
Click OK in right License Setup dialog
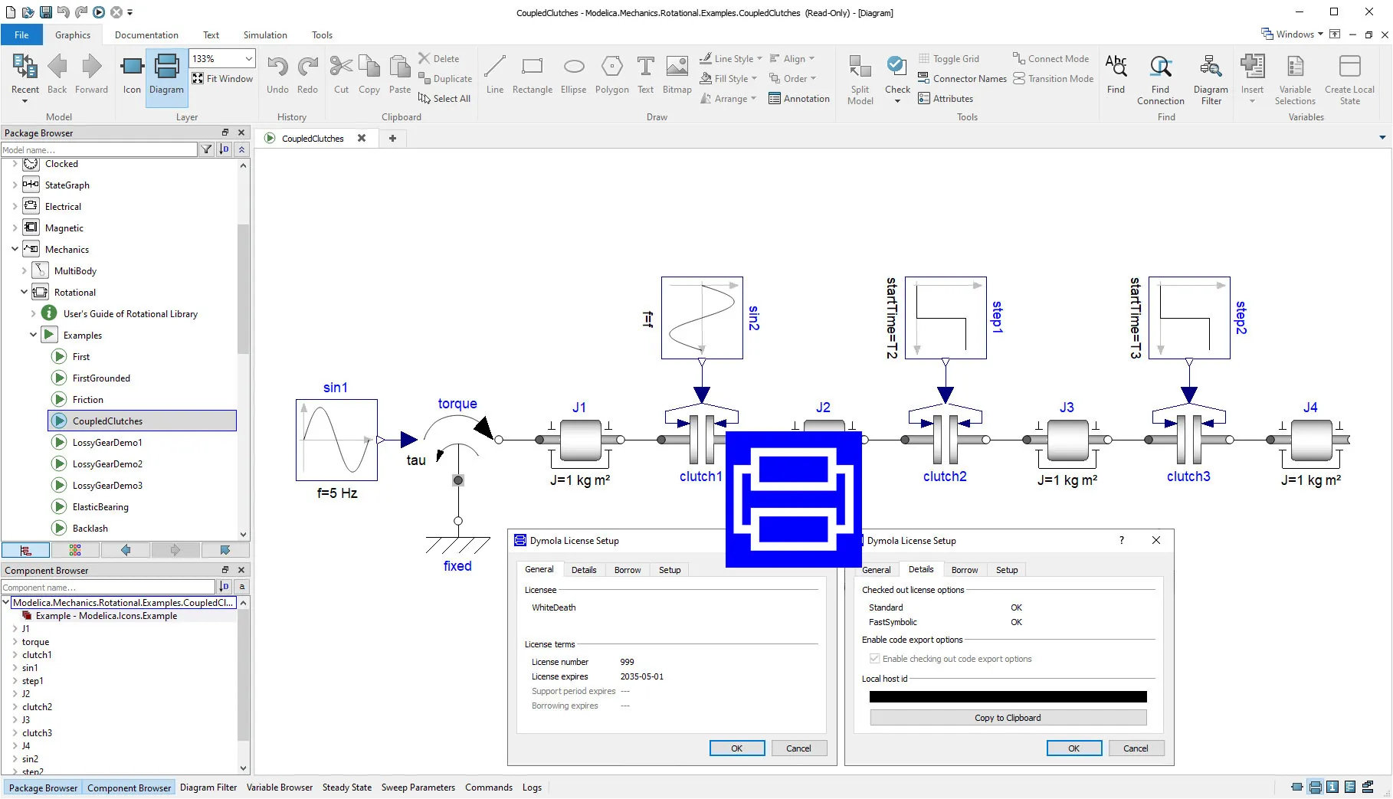1073,748
